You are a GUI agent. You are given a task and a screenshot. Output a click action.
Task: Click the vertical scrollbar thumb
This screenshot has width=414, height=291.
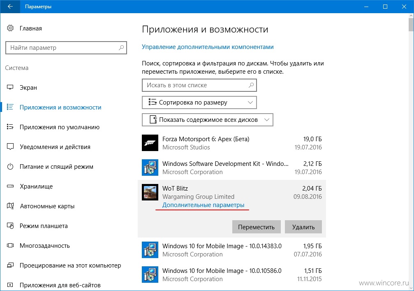(411, 25)
